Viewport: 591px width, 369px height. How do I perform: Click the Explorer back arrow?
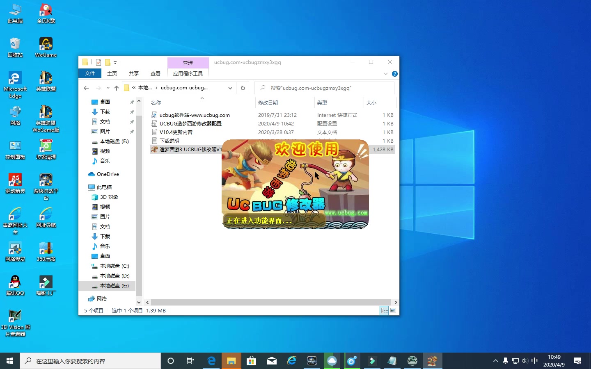[86, 88]
